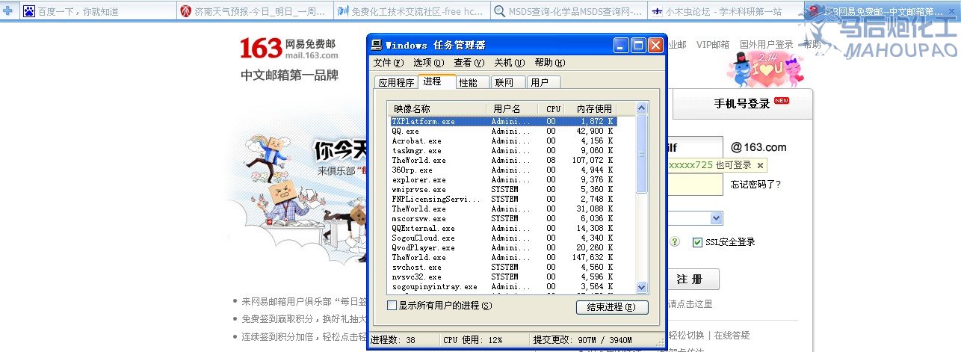Open the 帮助(H) menu in Task Manager

tap(549, 63)
